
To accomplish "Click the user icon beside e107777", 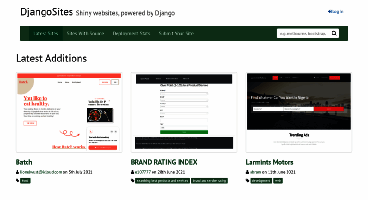I will [x=132, y=172].
